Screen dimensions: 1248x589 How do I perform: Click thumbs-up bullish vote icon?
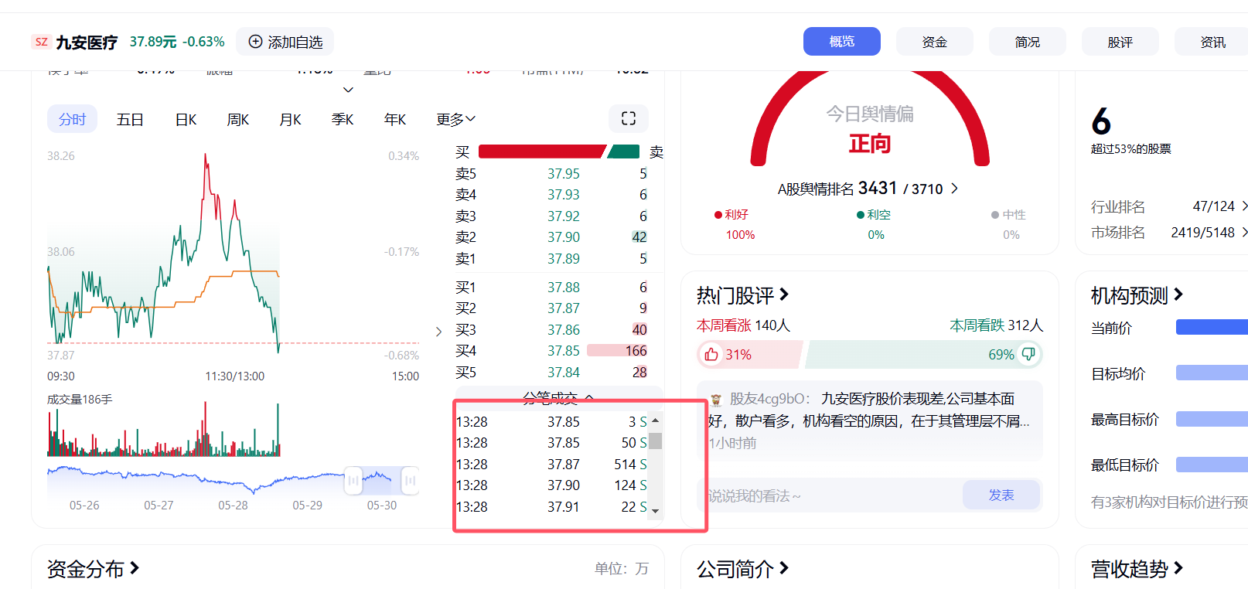point(711,354)
